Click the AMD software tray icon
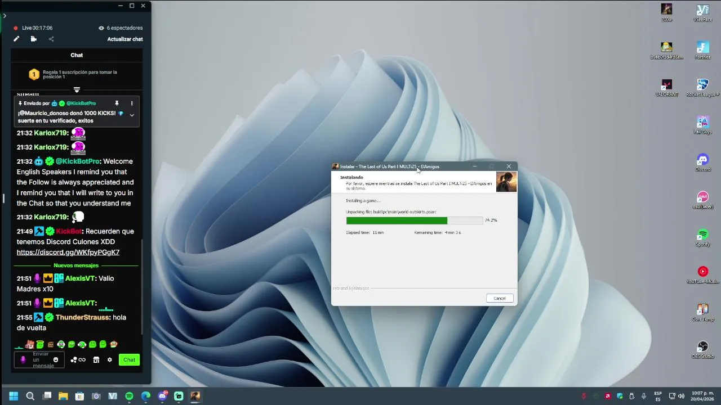This screenshot has width=721, height=405. (x=608, y=396)
